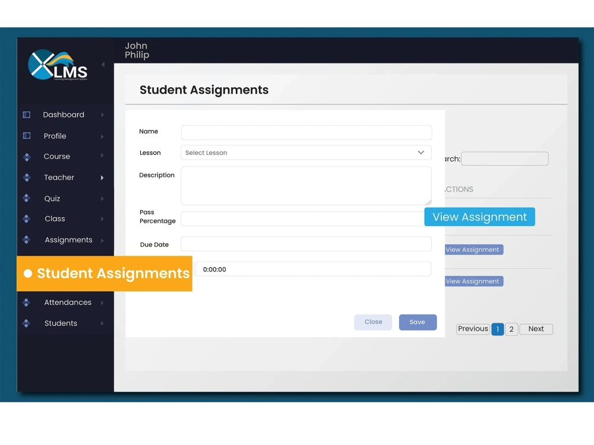Click the Teacher diamond icon
Screen dimensions: 594x445
click(27, 177)
